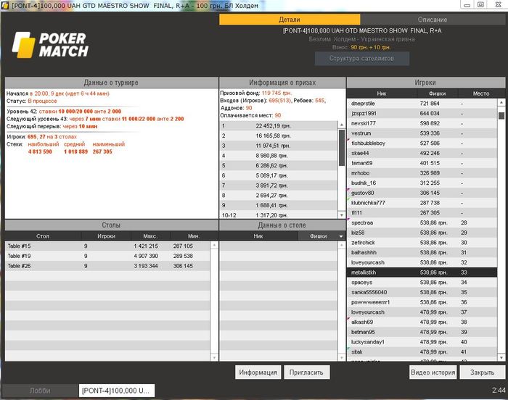Click tables list scroll up arrow

coord(214,246)
